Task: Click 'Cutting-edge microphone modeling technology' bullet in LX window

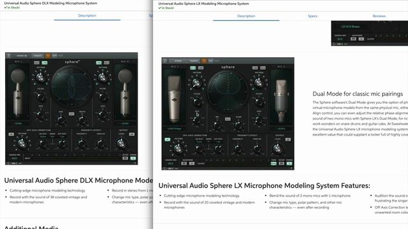Action: (201, 195)
